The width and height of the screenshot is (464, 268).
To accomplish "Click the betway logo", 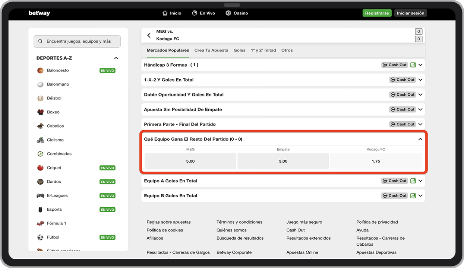I will (39, 13).
